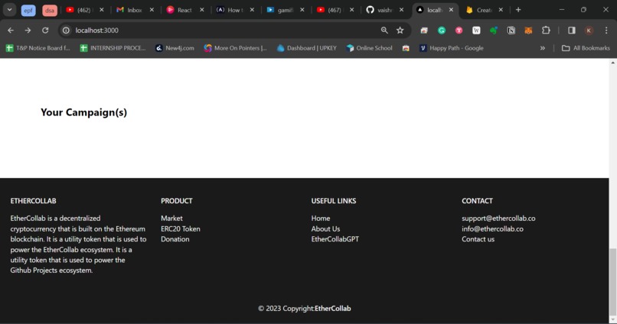Reload the localhost page
This screenshot has width=617, height=324.
click(x=45, y=31)
